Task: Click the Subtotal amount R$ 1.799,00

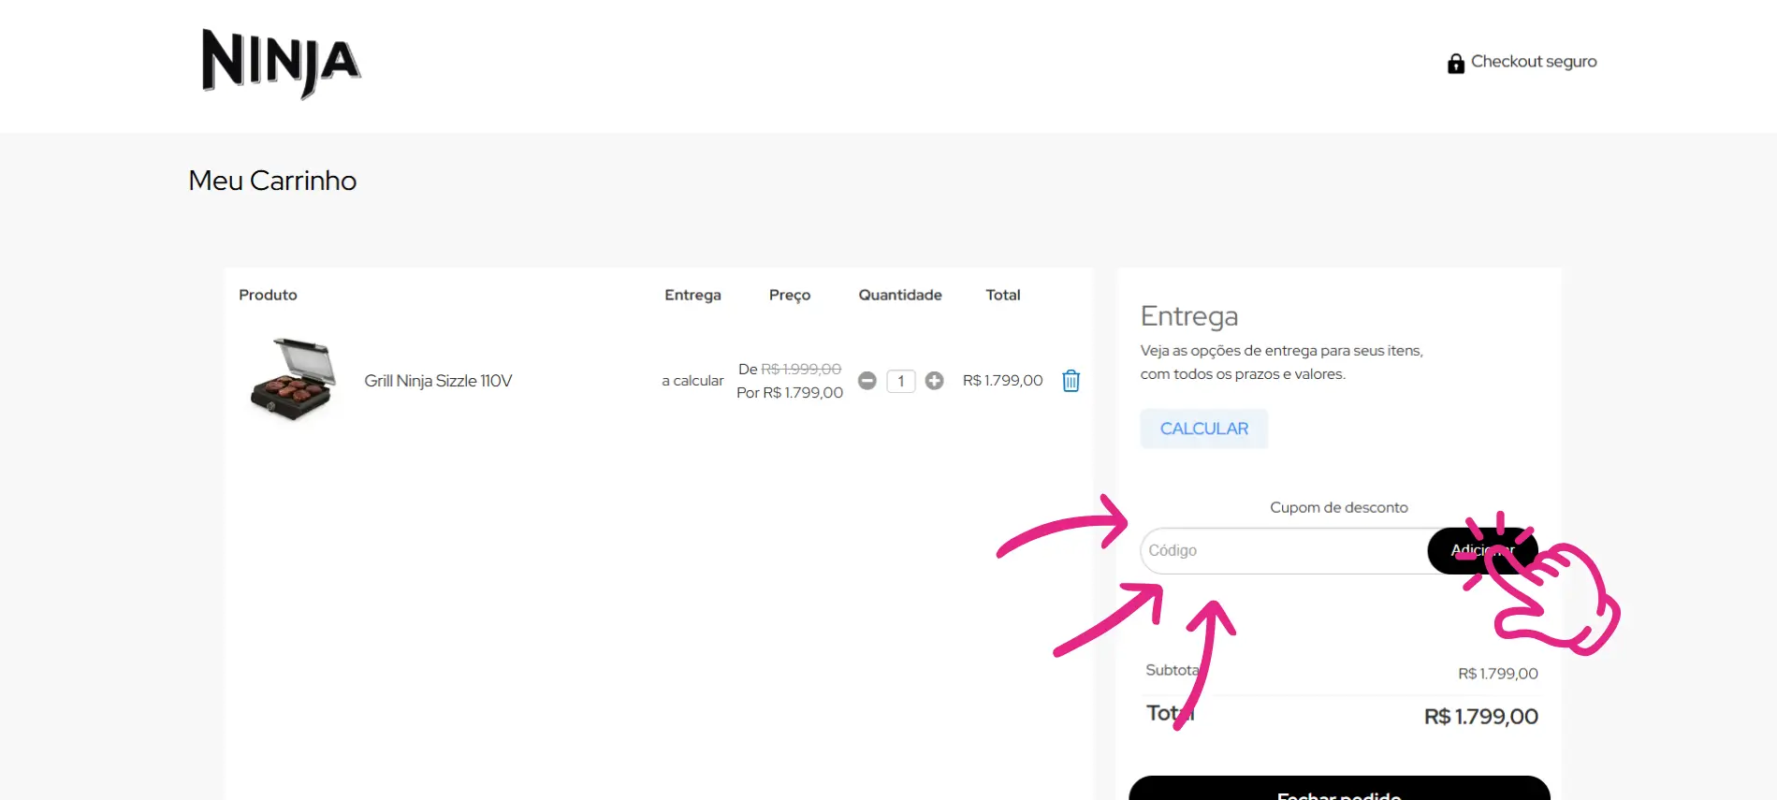Action: pos(1498,674)
